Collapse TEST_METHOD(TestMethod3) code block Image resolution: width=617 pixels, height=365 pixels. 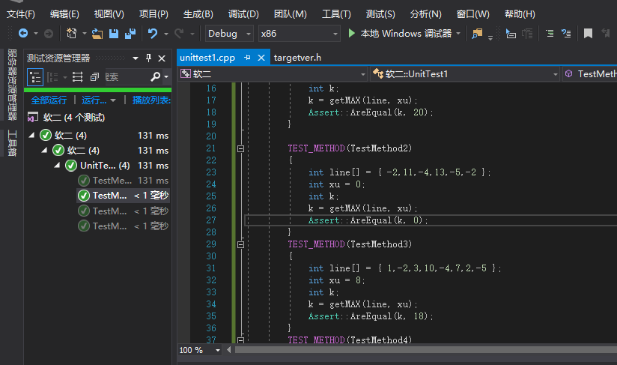(x=240, y=244)
